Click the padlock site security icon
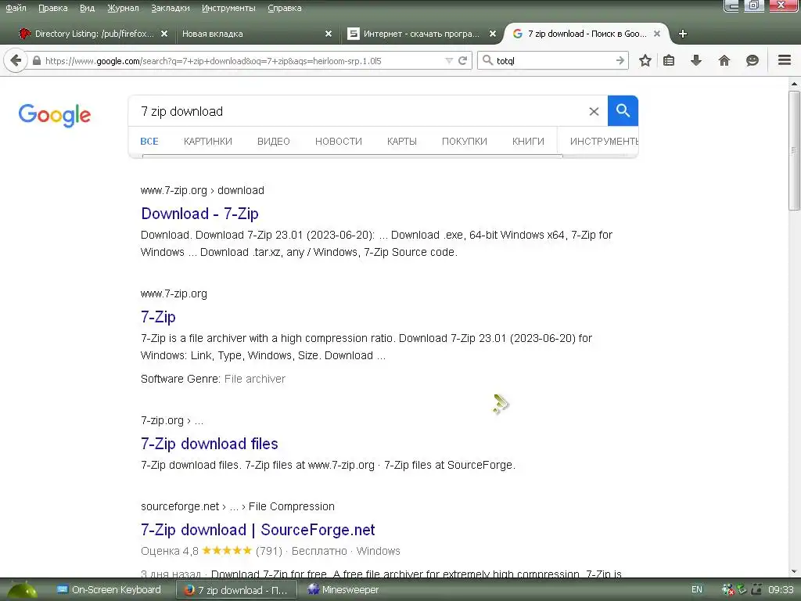This screenshot has height=601, width=801. click(36, 60)
